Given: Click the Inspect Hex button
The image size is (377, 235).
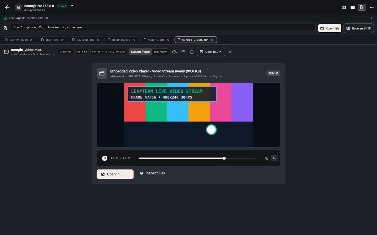Looking at the screenshot, I should click(x=153, y=173).
